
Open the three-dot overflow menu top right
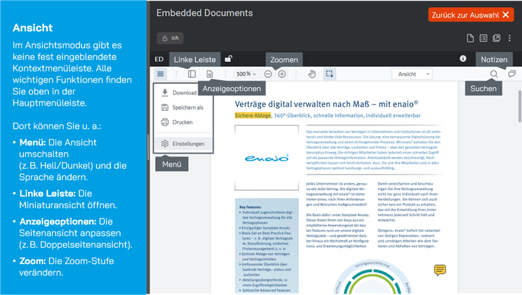pyautogui.click(x=510, y=38)
